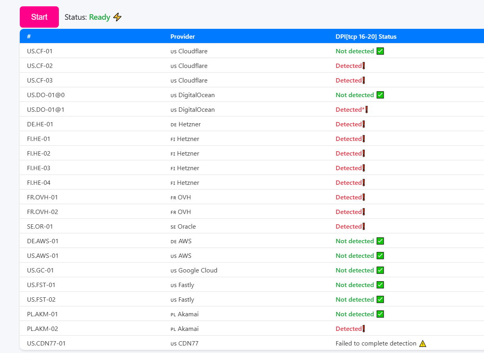Click the Hetzner provider in DE.HE-01 row
The image size is (484, 353).
tap(185, 124)
